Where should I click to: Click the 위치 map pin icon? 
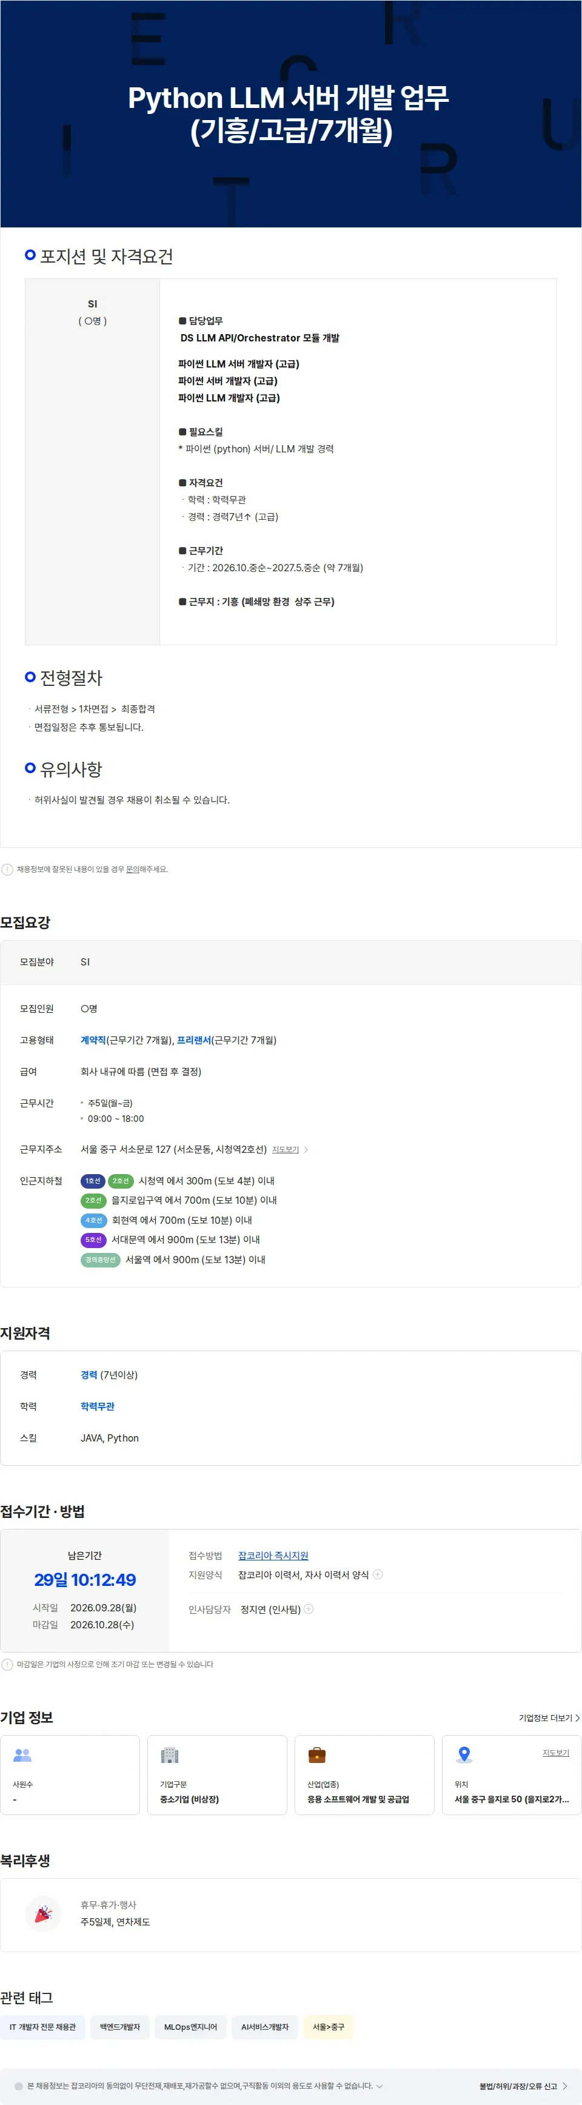464,1754
